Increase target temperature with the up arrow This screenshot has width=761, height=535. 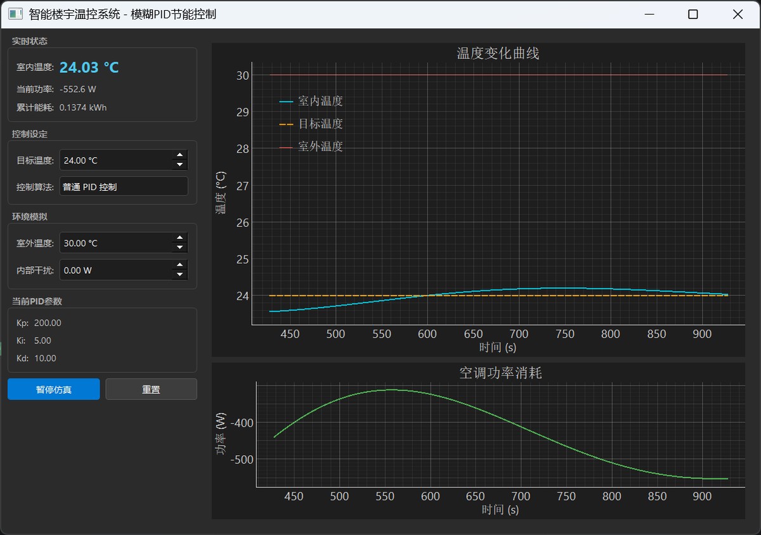tap(180, 155)
